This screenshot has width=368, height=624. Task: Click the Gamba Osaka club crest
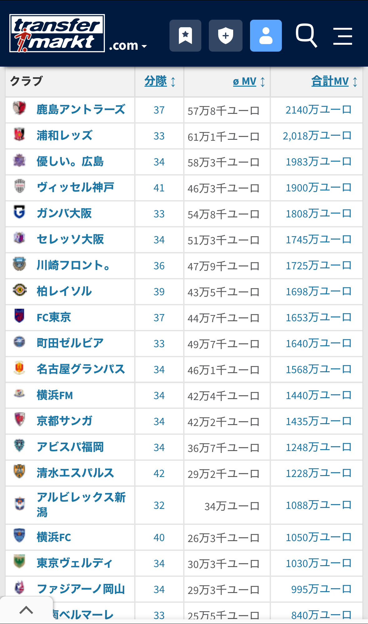tap(19, 212)
